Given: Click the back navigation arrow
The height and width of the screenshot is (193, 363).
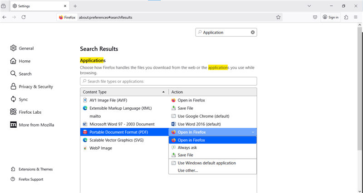Looking at the screenshot, I should (5, 17).
